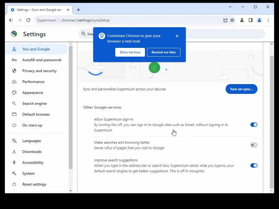Click the translate Languages icon
279x209 pixels.
[14, 141]
